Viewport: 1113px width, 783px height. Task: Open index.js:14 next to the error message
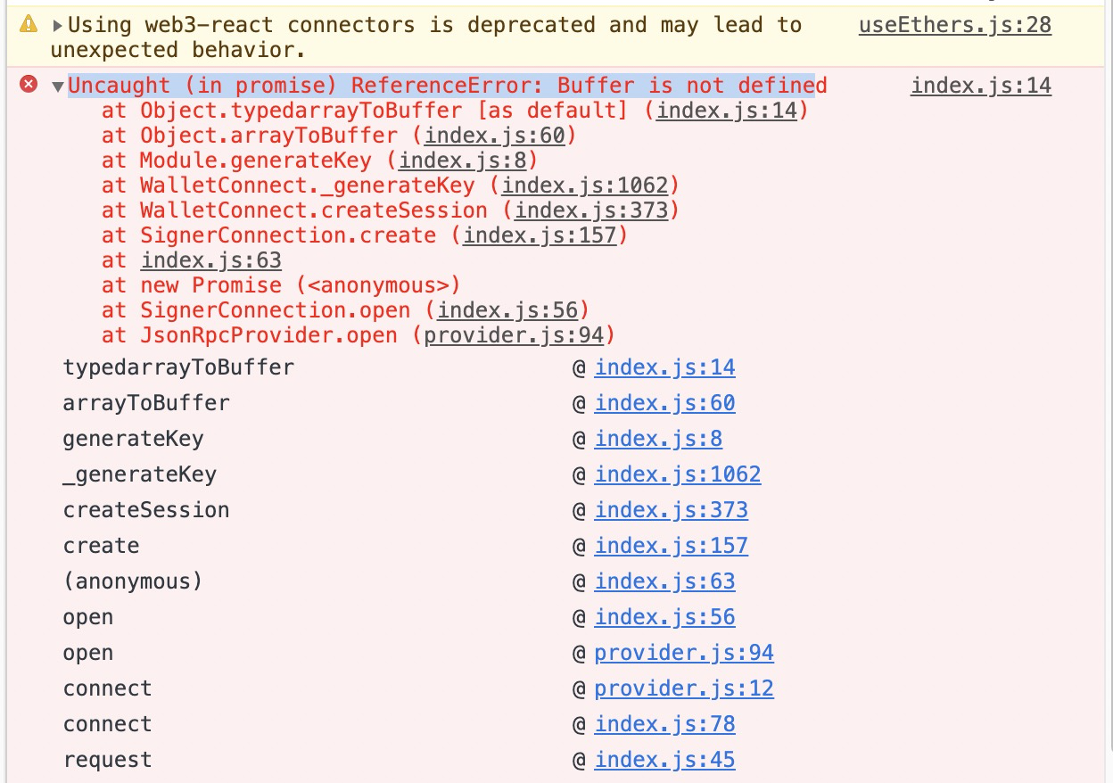(981, 86)
